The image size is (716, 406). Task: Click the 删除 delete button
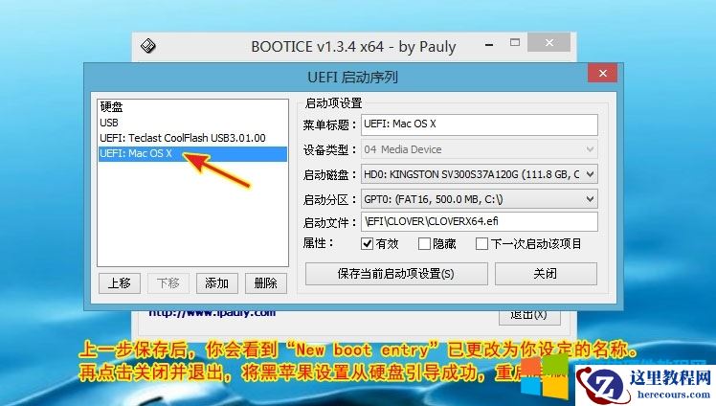[266, 283]
